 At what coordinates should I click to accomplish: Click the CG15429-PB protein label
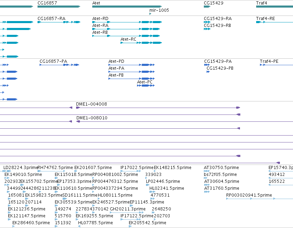(x=220, y=68)
